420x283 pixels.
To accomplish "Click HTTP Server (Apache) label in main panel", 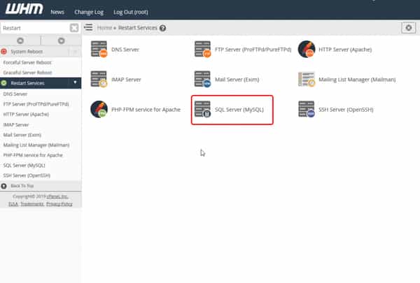I will pos(345,50).
